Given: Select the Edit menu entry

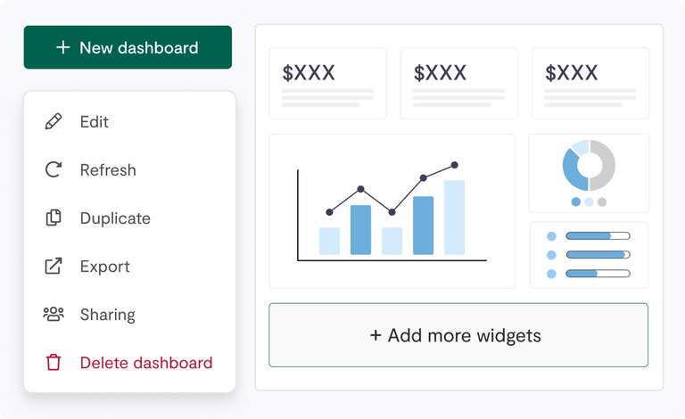Looking at the screenshot, I should click(95, 122).
